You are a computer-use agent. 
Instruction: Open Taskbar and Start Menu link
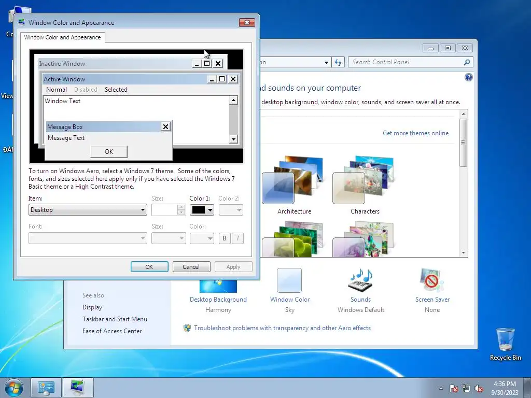pos(115,319)
